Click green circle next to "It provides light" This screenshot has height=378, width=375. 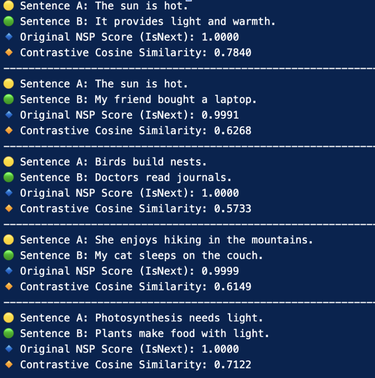pyautogui.click(x=9, y=21)
